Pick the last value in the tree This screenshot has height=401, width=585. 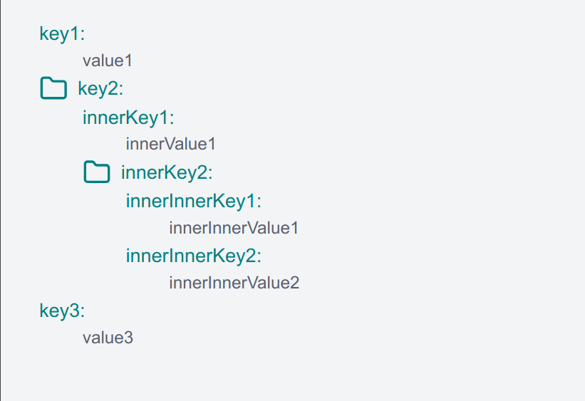(108, 338)
